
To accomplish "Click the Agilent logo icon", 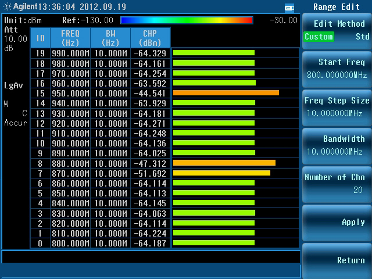I will tap(8, 7).
